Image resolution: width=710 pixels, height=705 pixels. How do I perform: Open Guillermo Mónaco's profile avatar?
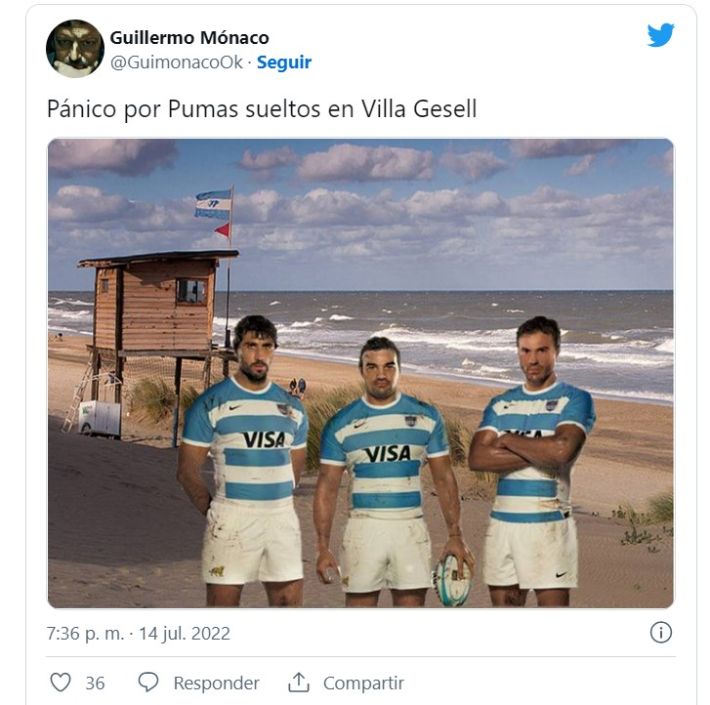[x=75, y=49]
